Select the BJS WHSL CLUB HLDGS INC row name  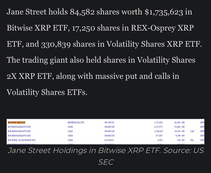pyautogui.click(x=22, y=140)
